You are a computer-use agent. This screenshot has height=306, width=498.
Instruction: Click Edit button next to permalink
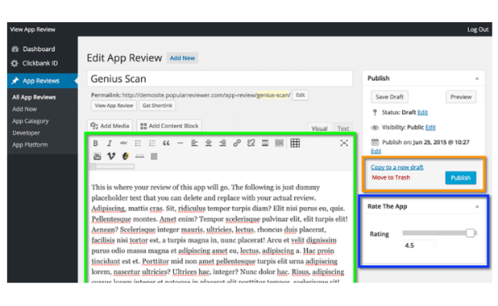coord(300,95)
